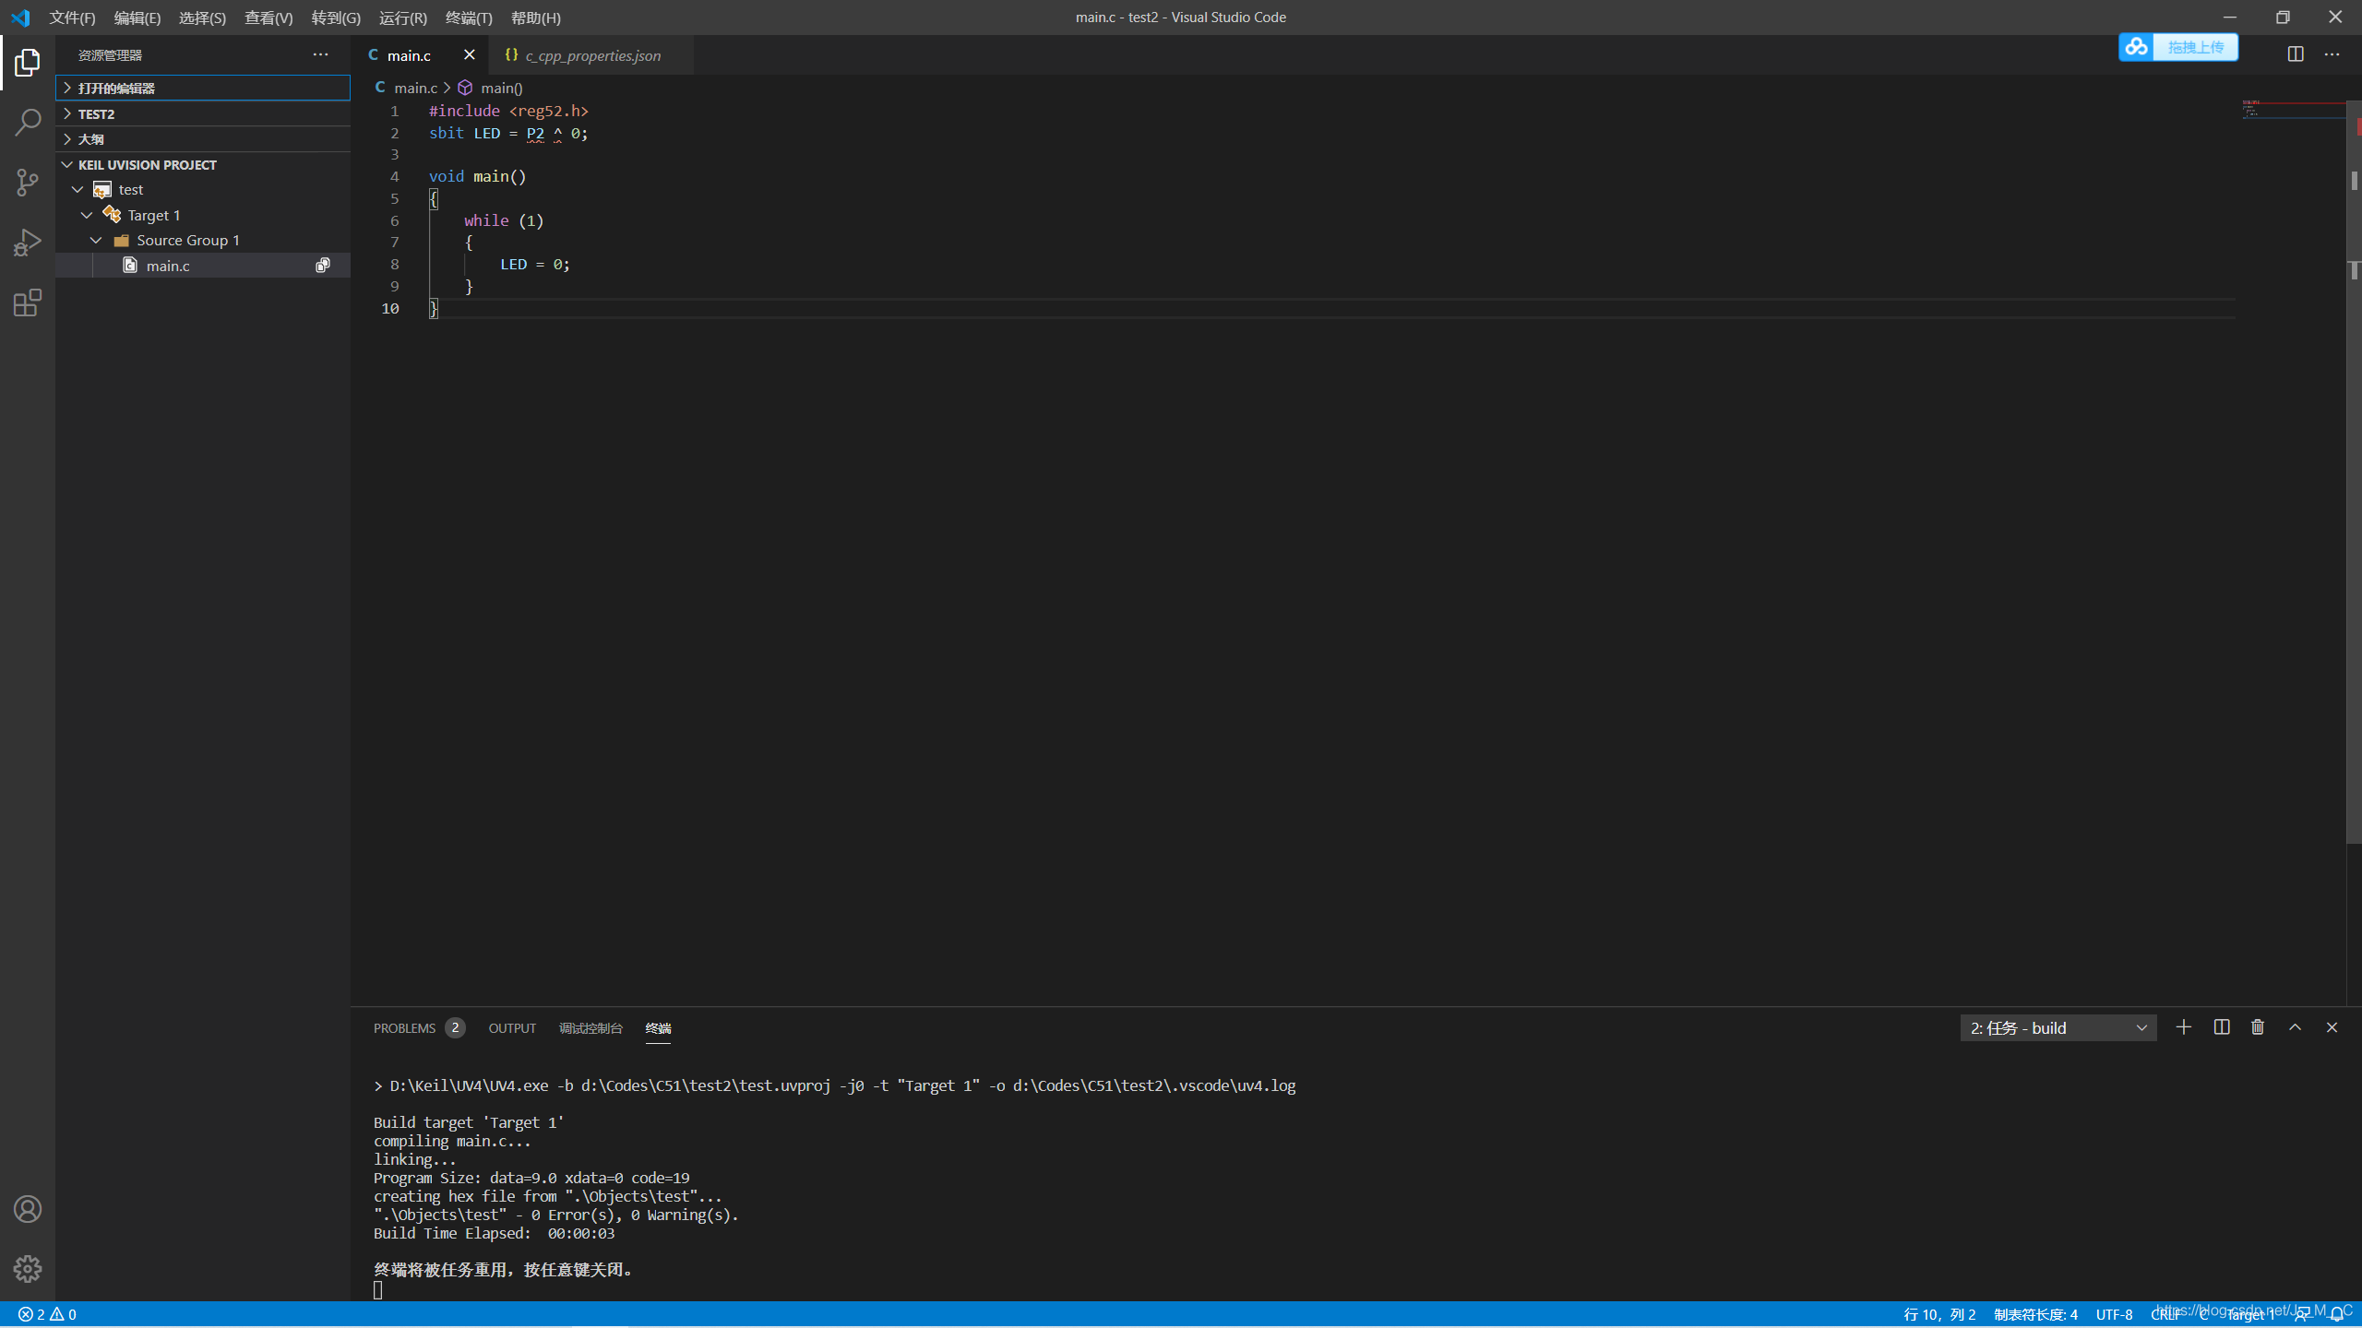
Task: Expand the 大纲 section in Explorer
Action: tap(92, 139)
